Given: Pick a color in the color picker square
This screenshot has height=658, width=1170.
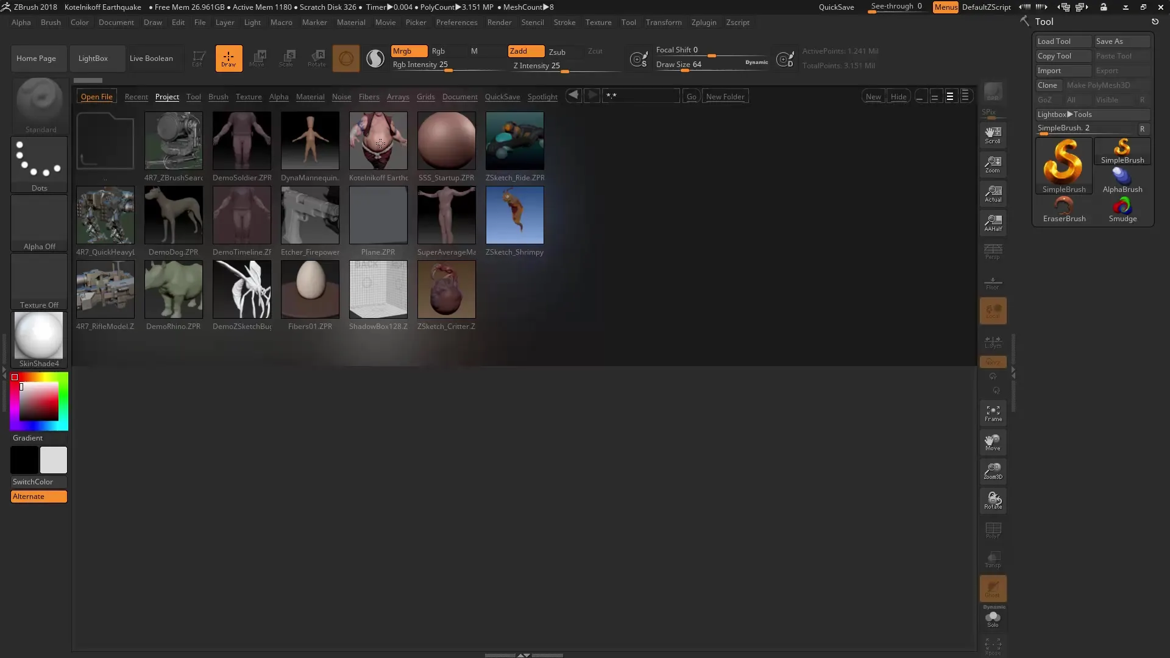Looking at the screenshot, I should pyautogui.click(x=39, y=402).
